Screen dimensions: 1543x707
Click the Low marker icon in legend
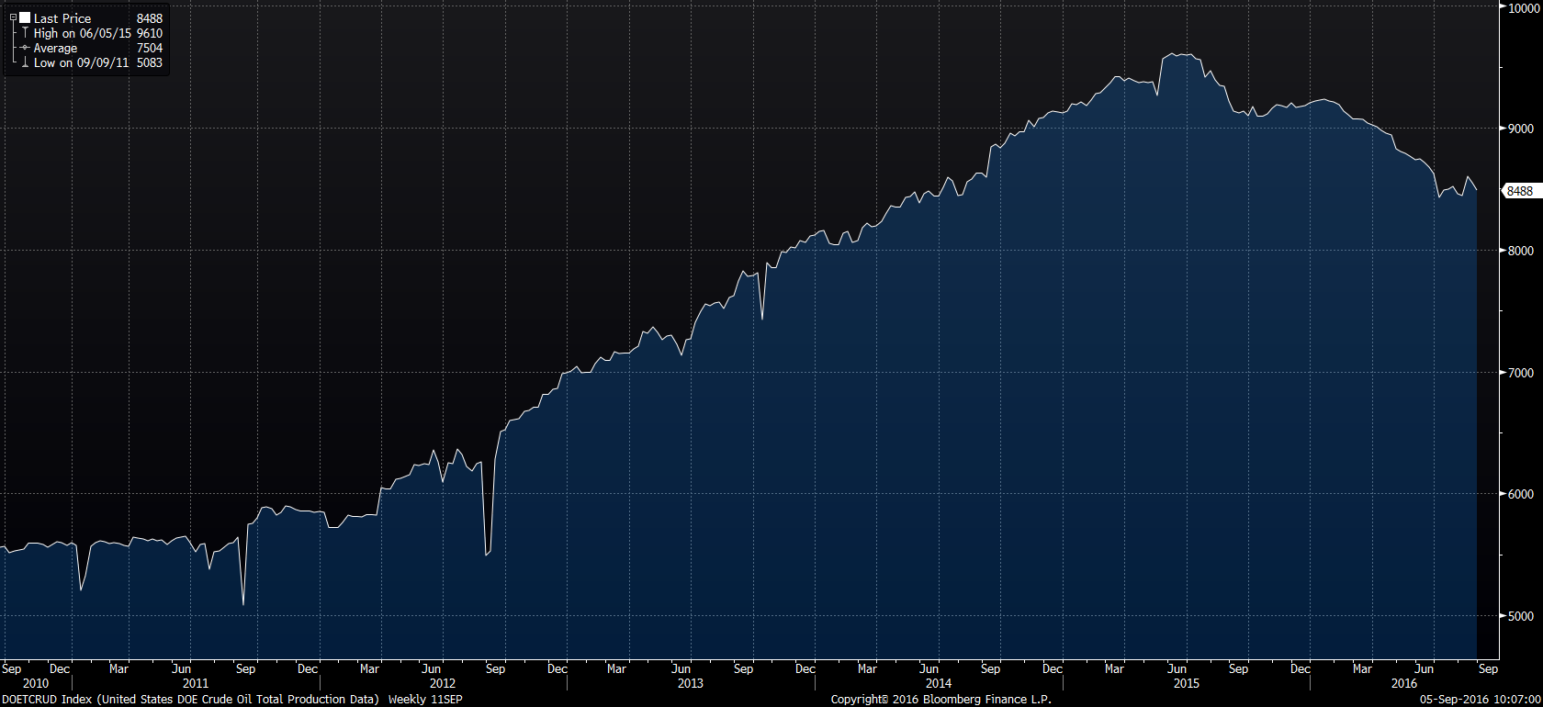pyautogui.click(x=25, y=62)
